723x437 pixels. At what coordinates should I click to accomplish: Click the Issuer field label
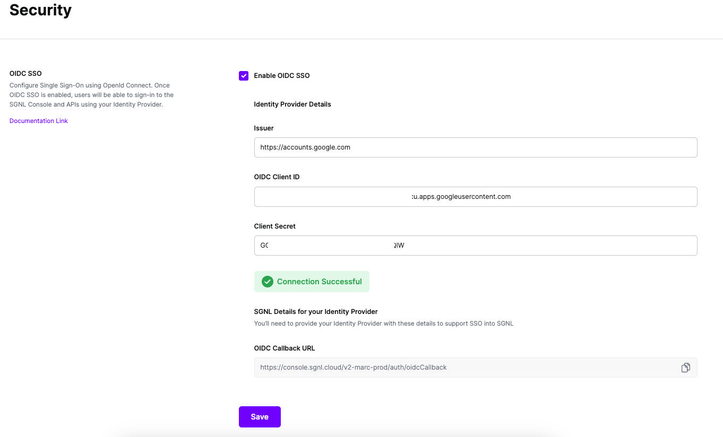[264, 128]
